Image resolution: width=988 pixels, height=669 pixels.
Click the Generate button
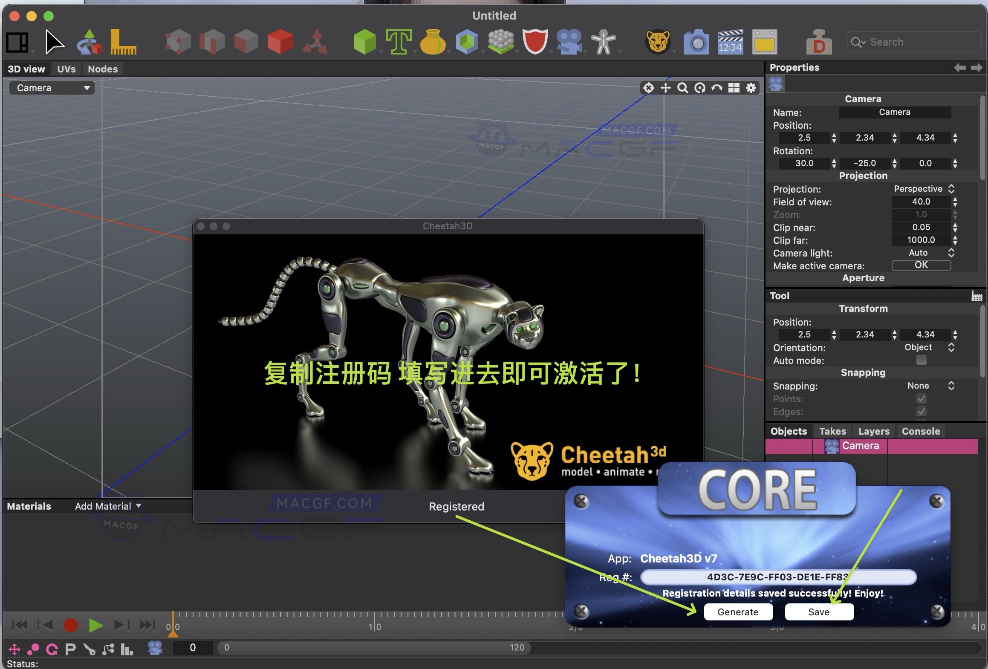pos(738,612)
